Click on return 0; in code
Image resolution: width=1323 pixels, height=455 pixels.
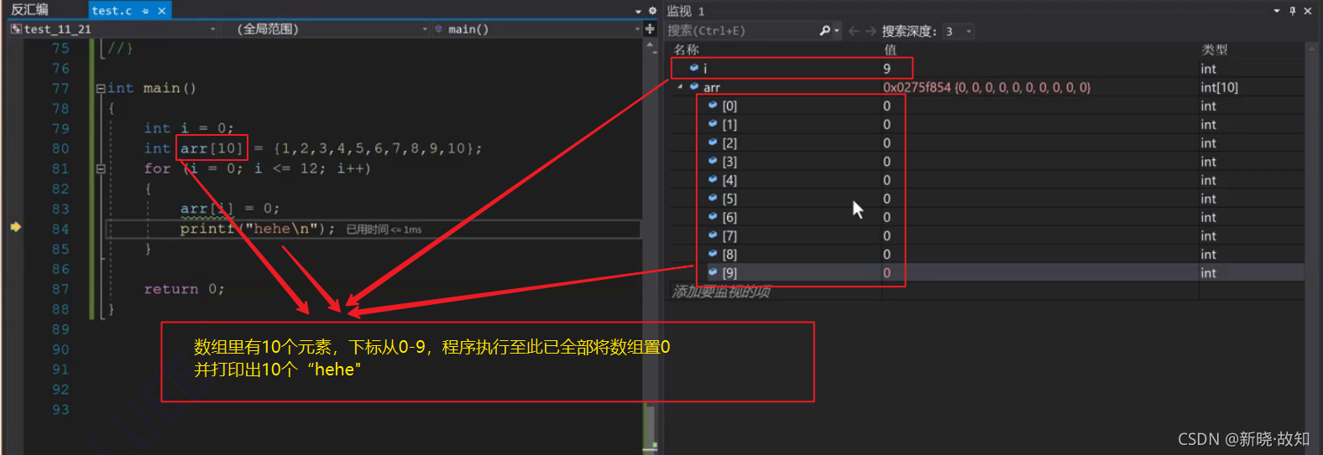point(184,289)
